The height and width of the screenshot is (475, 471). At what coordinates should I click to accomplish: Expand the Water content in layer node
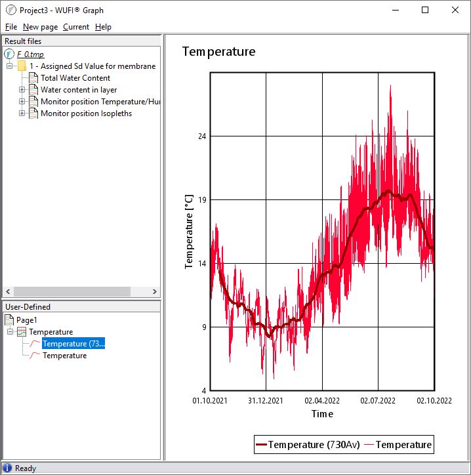[22, 90]
